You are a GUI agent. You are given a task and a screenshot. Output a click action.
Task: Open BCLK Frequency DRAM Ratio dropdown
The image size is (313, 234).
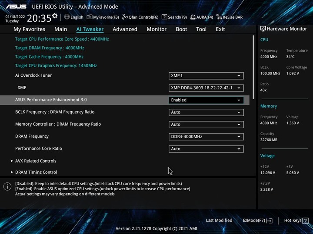pos(206,112)
